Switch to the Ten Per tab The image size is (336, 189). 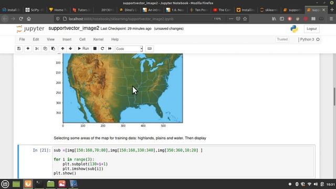pos(199,10)
